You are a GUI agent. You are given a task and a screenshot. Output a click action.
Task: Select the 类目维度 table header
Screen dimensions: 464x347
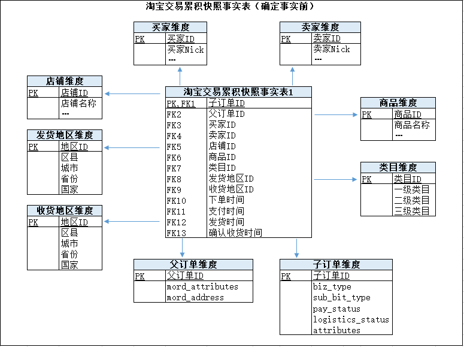point(398,167)
